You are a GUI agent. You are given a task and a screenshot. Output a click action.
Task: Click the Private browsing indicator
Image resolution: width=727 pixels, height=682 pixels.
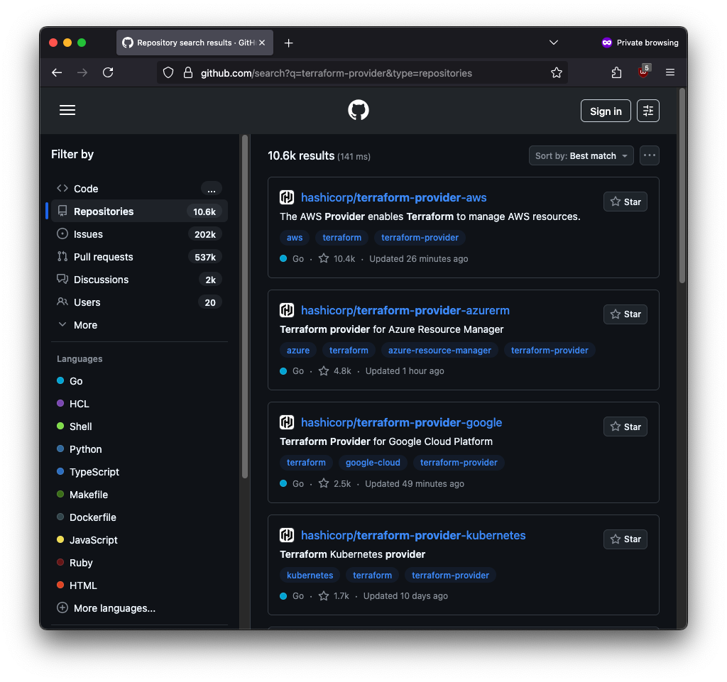pos(640,43)
